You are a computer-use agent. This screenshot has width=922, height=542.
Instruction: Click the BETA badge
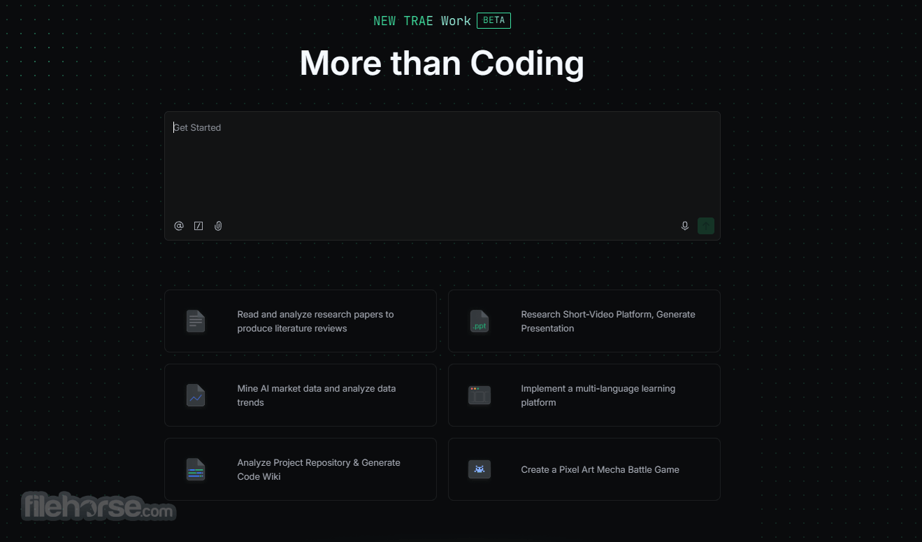tap(494, 20)
